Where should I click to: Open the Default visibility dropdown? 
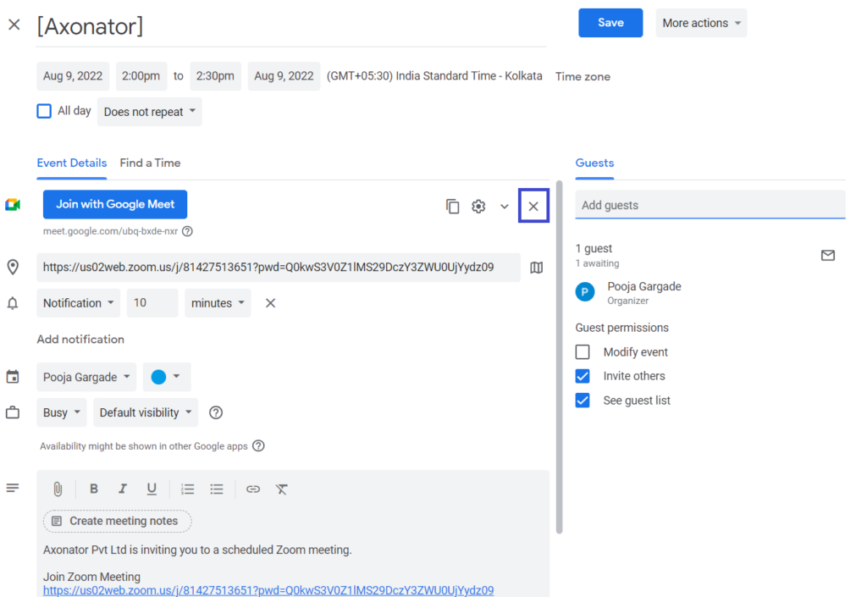[146, 412]
